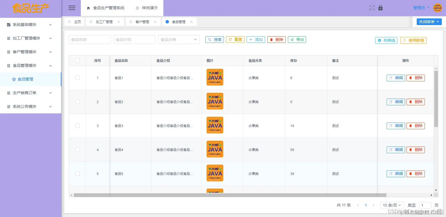Expand the 系统公告模块 menu

coord(30,106)
